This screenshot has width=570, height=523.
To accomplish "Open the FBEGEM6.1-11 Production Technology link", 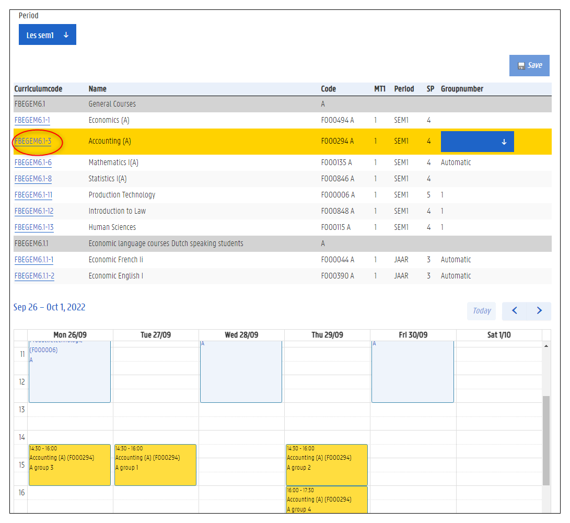I will [x=33, y=195].
